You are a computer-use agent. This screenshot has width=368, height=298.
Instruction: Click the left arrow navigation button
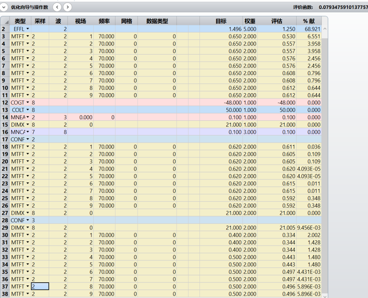point(57,7)
